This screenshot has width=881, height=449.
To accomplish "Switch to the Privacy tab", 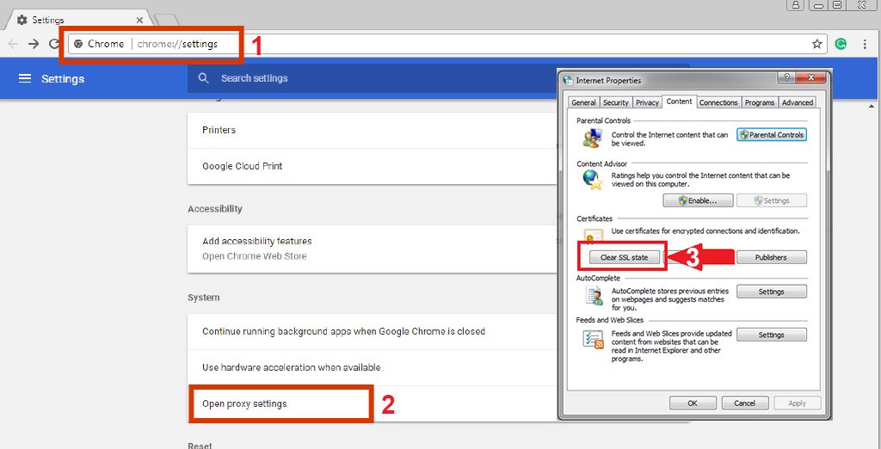I will (647, 102).
